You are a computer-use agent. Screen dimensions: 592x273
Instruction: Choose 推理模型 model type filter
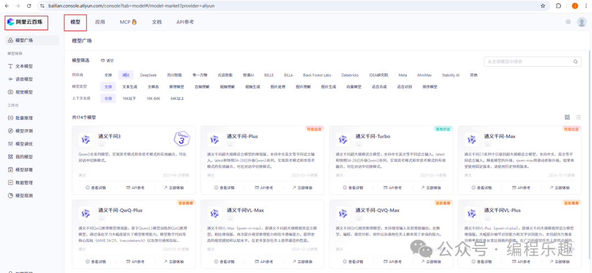[177, 87]
